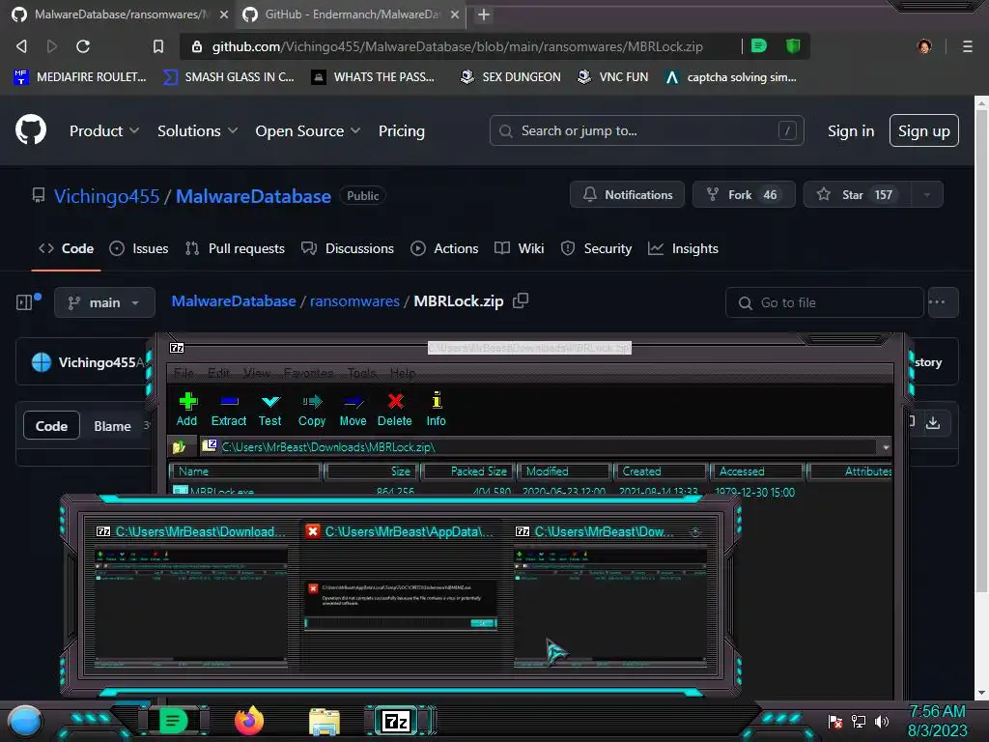Expand the file tree side panel icon
Screen dimensions: 989x742
[24, 302]
